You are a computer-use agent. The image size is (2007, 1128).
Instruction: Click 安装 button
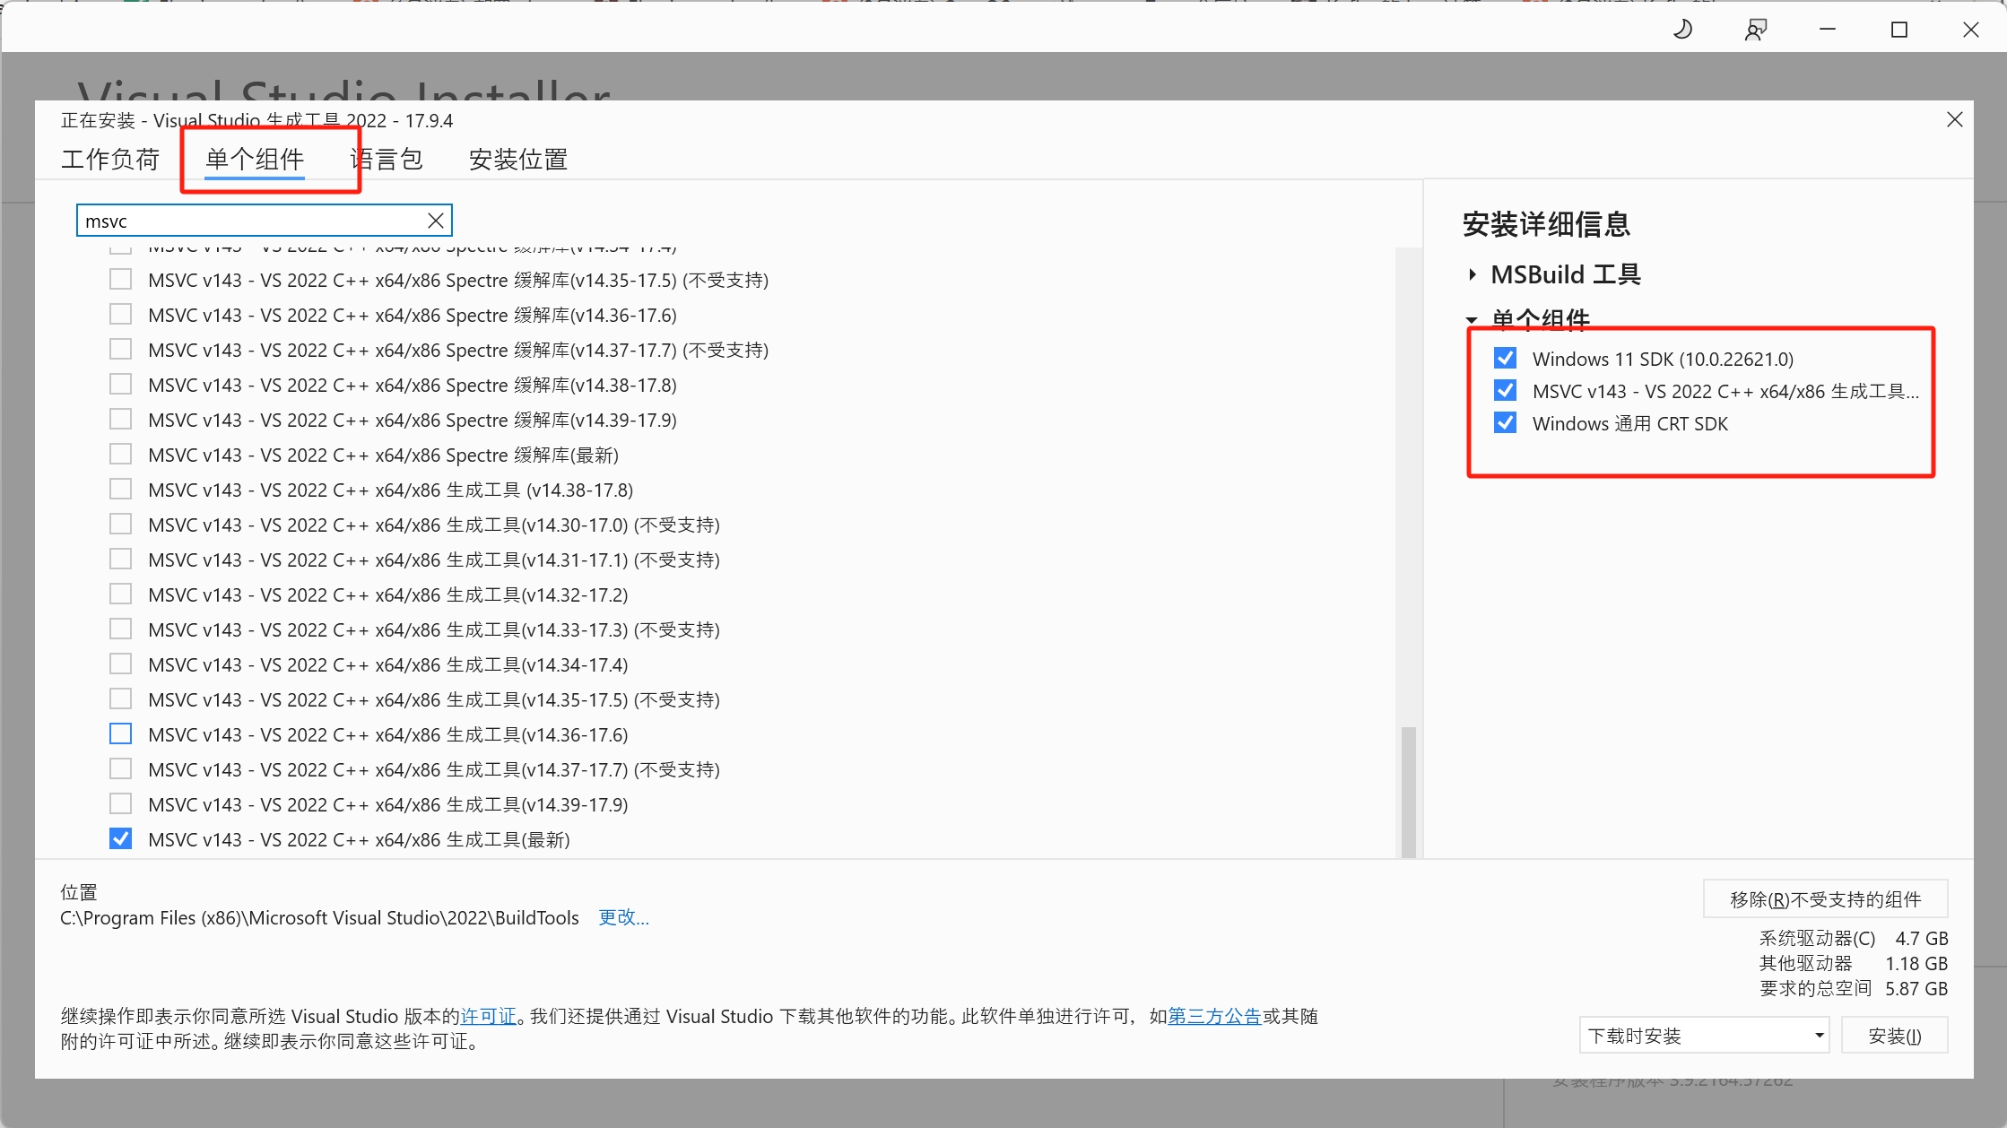[1894, 1036]
